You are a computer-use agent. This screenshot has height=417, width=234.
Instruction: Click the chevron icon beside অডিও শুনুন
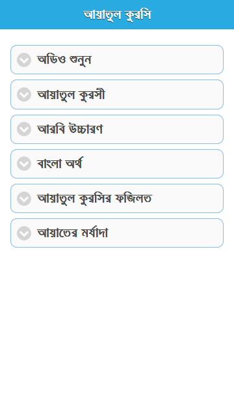tap(24, 60)
